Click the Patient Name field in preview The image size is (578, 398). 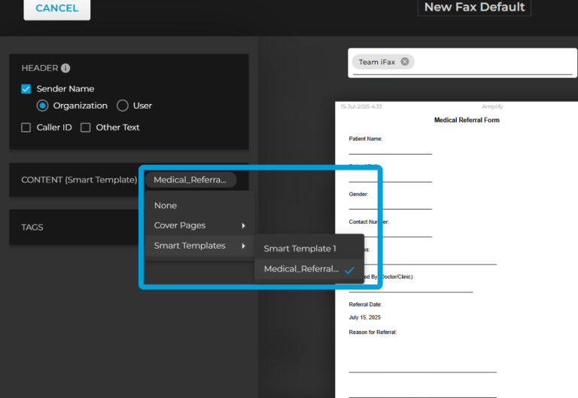tap(390, 148)
